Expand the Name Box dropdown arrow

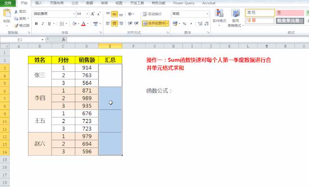pos(42,40)
